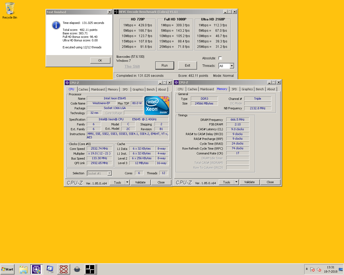Toggle the Absolute checkbox
Image resolution: width=344 pixels, height=275 pixels.
(x=220, y=58)
